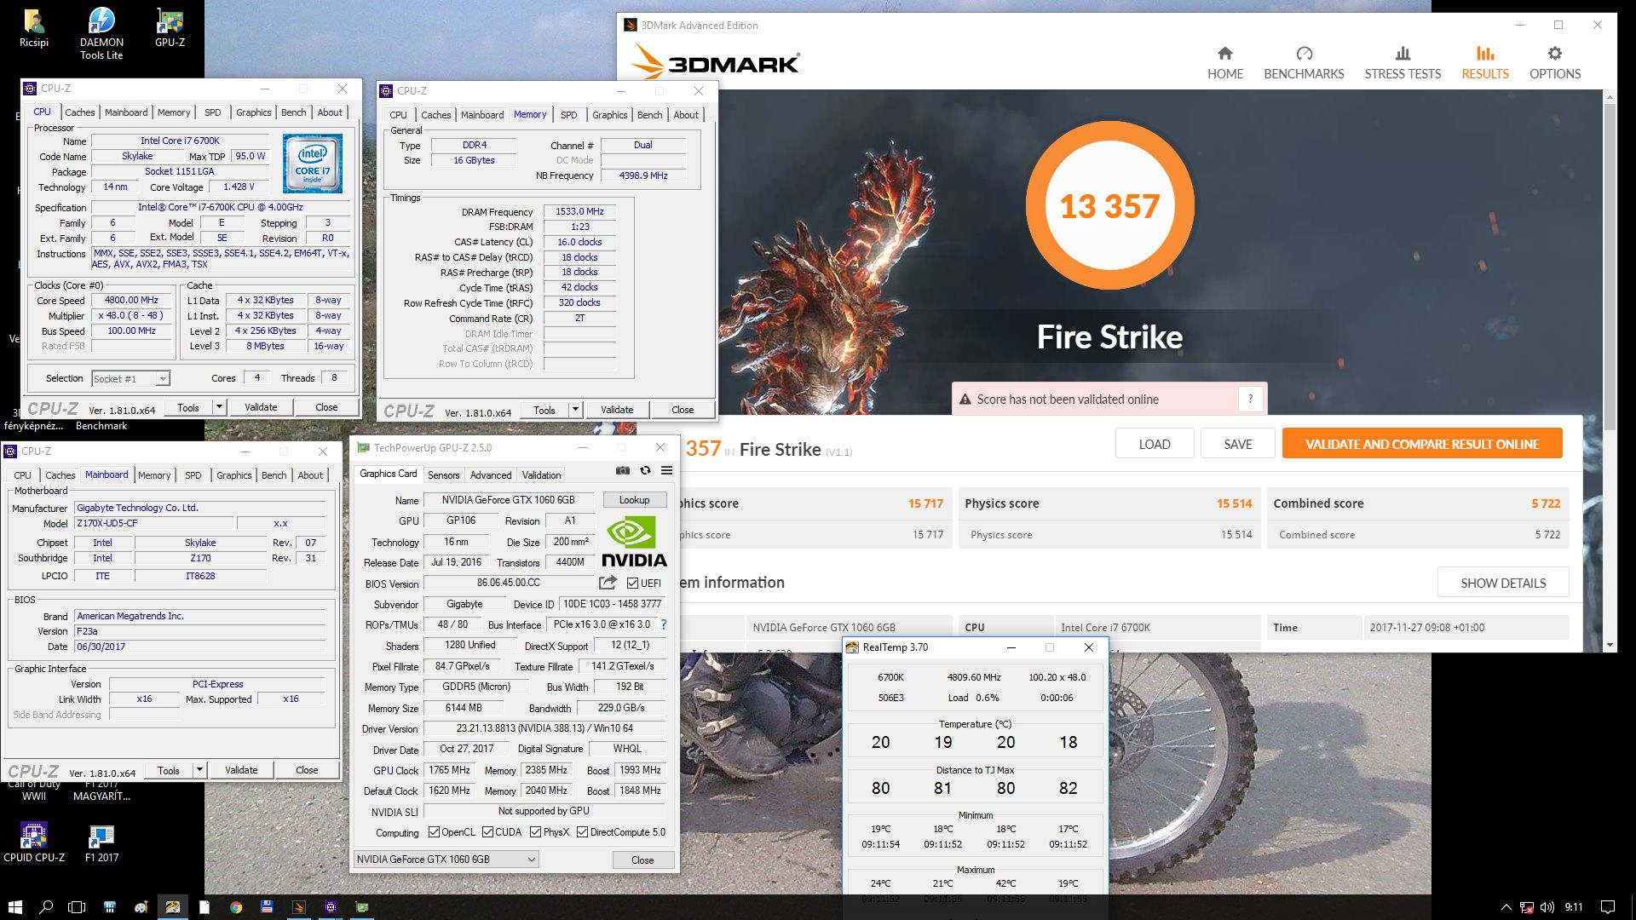Click the GPU-Z screenshot camera icon
Screen dimensions: 1636x920
pyautogui.click(x=623, y=470)
